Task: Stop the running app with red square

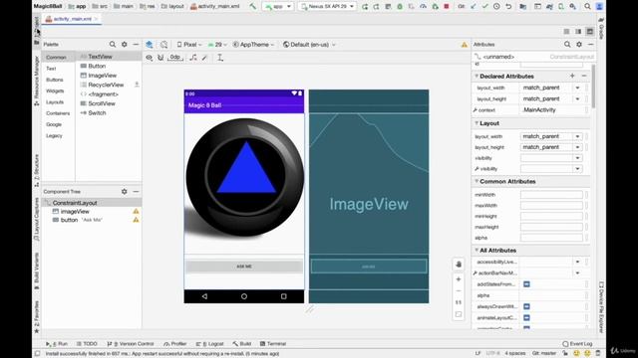Action: click(x=447, y=7)
